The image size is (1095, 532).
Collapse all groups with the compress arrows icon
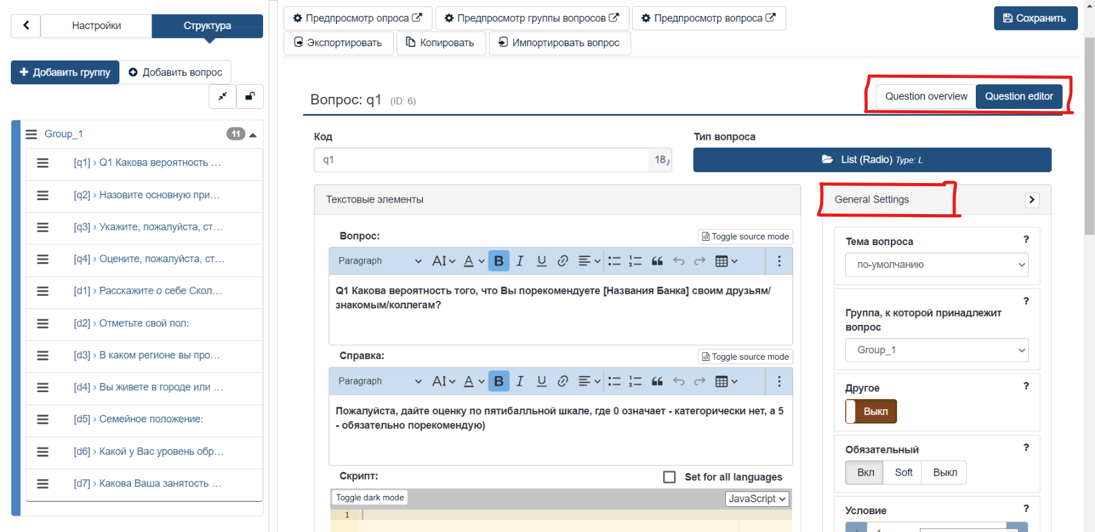click(223, 96)
